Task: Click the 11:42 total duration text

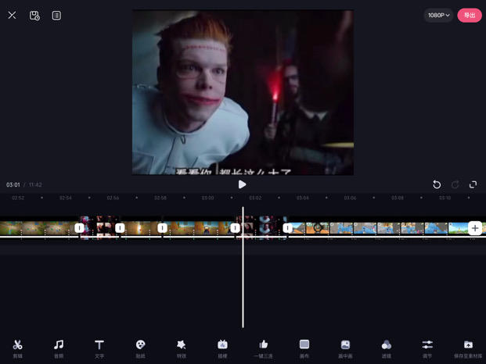Action: [x=35, y=184]
